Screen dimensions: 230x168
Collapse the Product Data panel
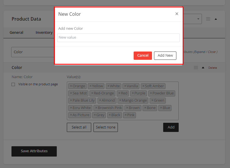(216, 19)
